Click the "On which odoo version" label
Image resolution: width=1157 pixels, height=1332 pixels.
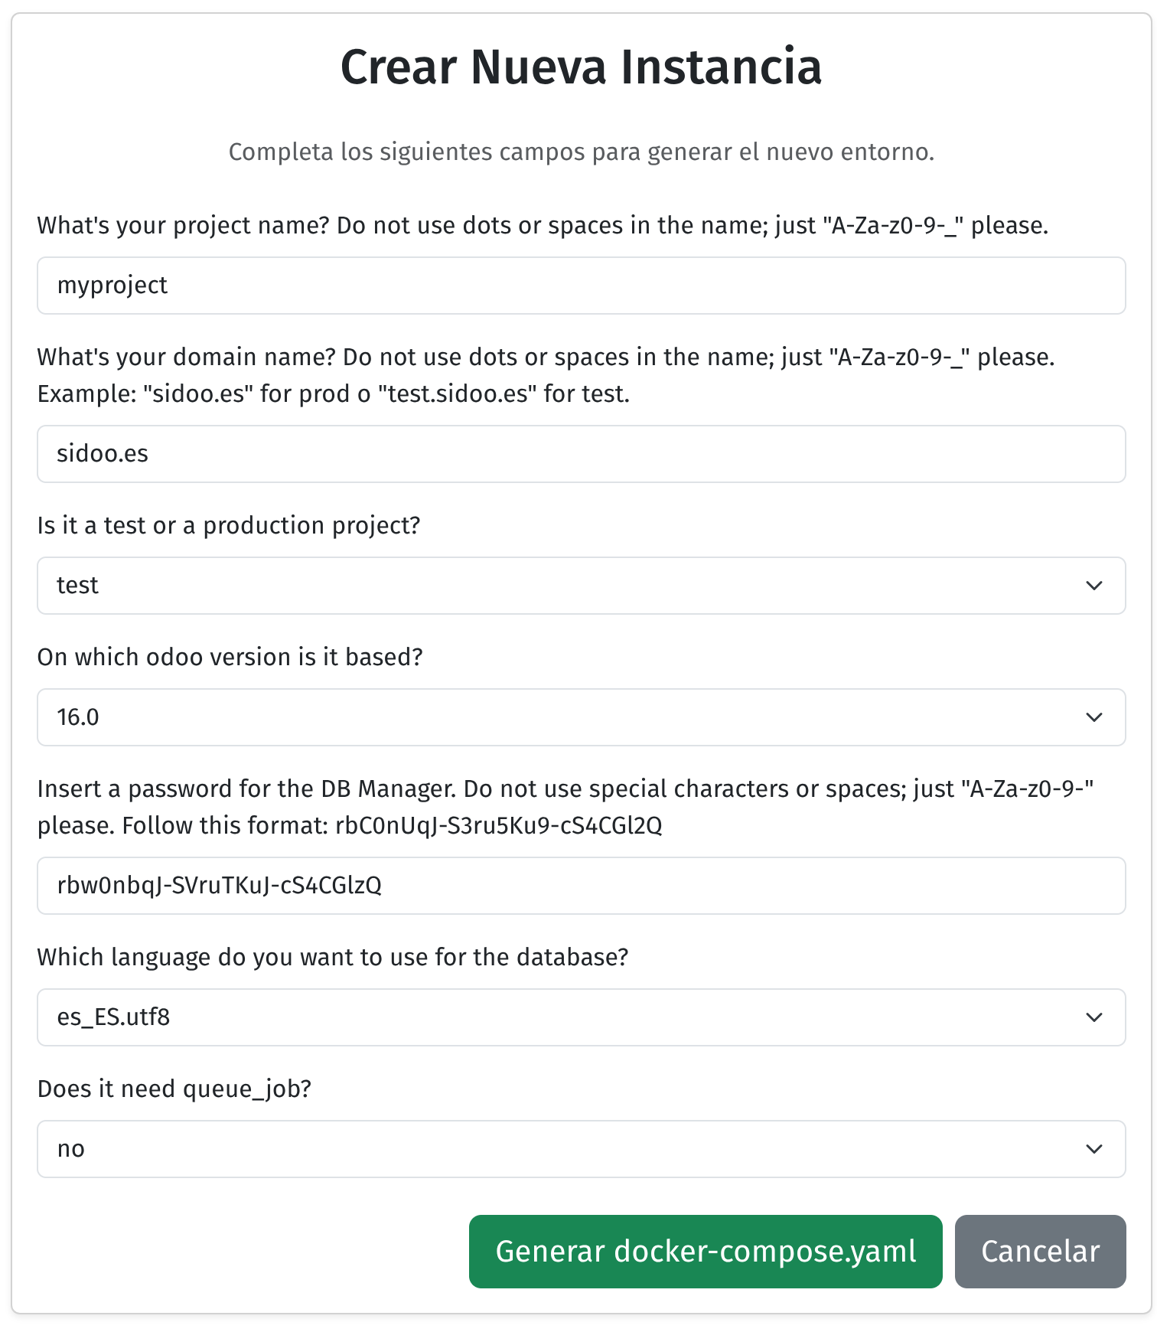point(230,658)
